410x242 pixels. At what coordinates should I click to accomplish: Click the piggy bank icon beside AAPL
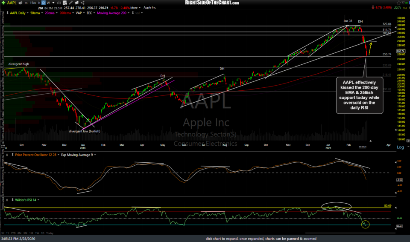tap(20, 3)
